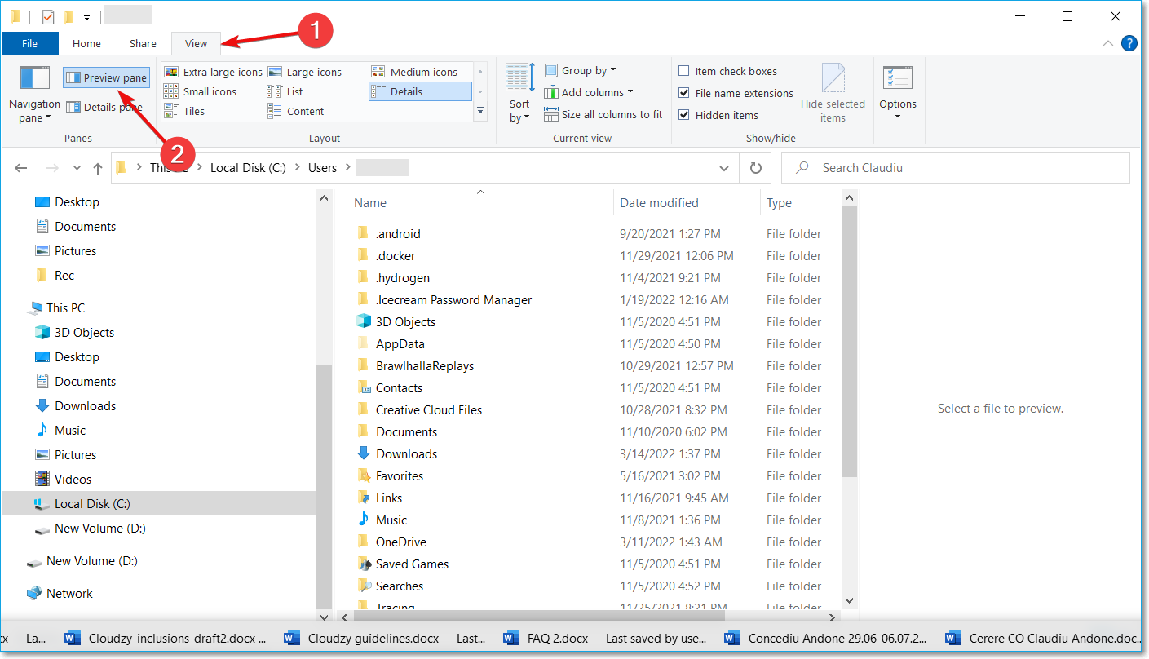Click the Size all columns to fit icon
The width and height of the screenshot is (1149, 659).
click(x=551, y=114)
